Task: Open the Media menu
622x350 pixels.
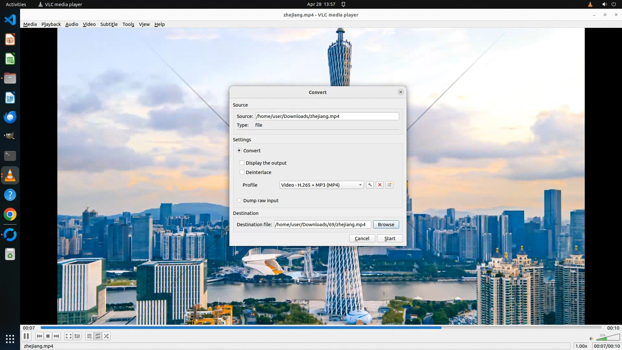Action: (30, 24)
